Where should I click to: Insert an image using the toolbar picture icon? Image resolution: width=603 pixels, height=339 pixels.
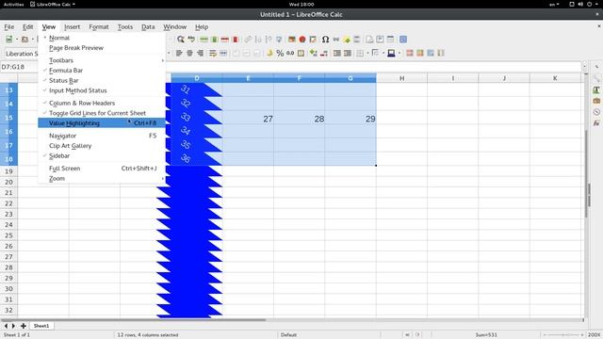point(292,40)
